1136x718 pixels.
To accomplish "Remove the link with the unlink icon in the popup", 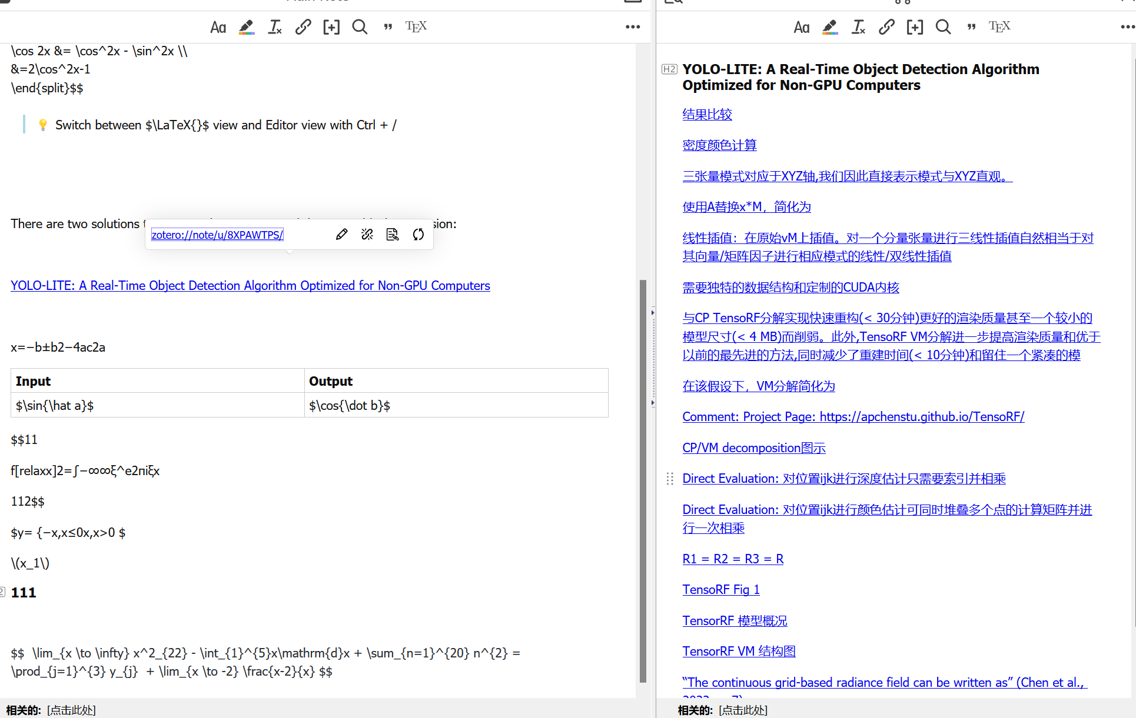I will pyautogui.click(x=367, y=234).
